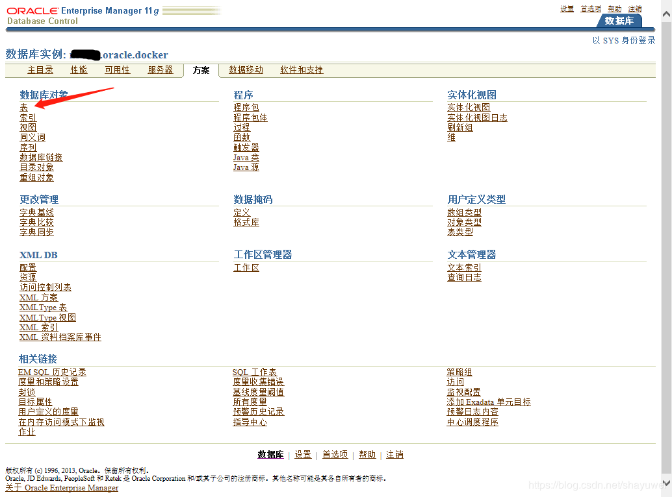Open the 对象类型 link
Image resolution: width=672 pixels, height=497 pixels.
pyautogui.click(x=464, y=223)
